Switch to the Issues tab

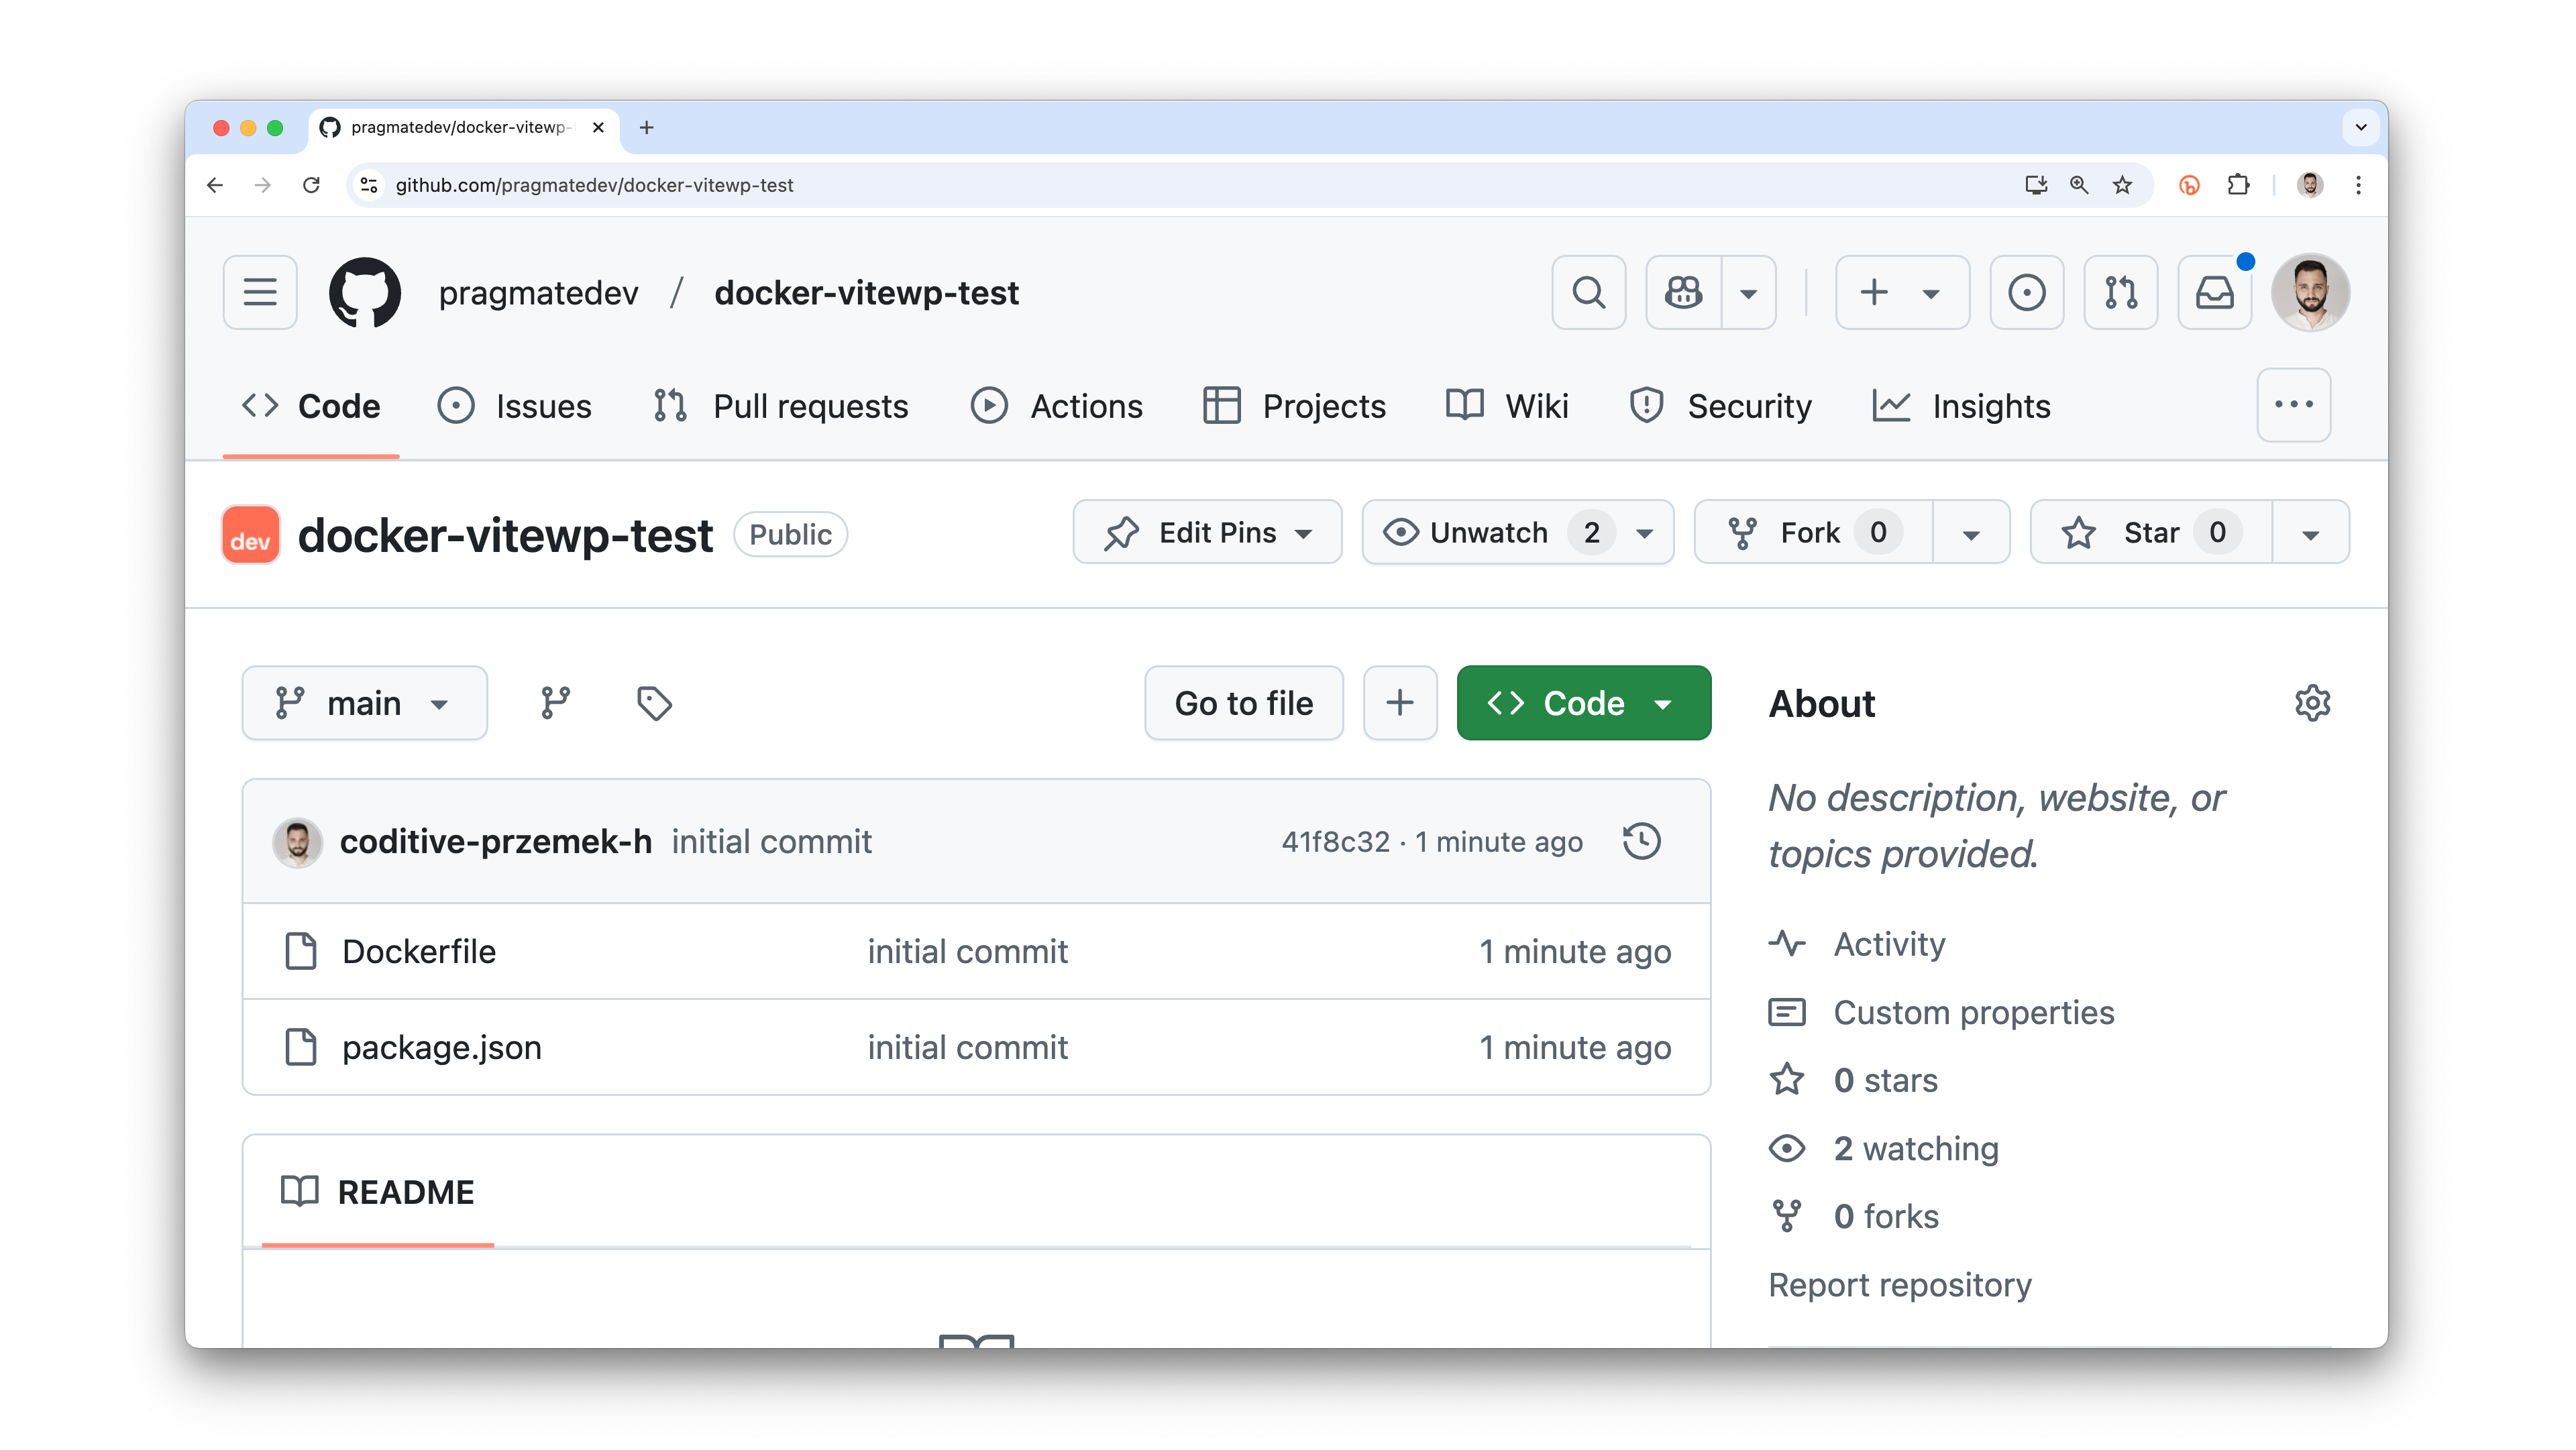coord(515,406)
